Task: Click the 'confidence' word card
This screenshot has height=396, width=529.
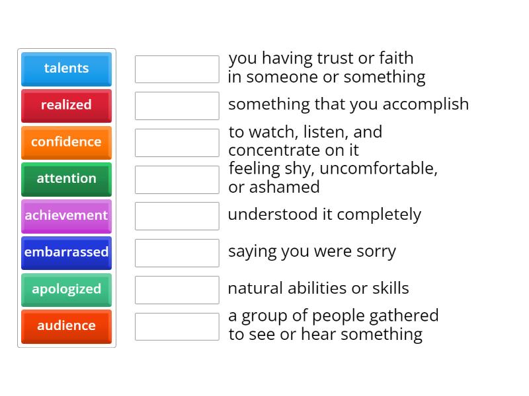Action: [66, 143]
